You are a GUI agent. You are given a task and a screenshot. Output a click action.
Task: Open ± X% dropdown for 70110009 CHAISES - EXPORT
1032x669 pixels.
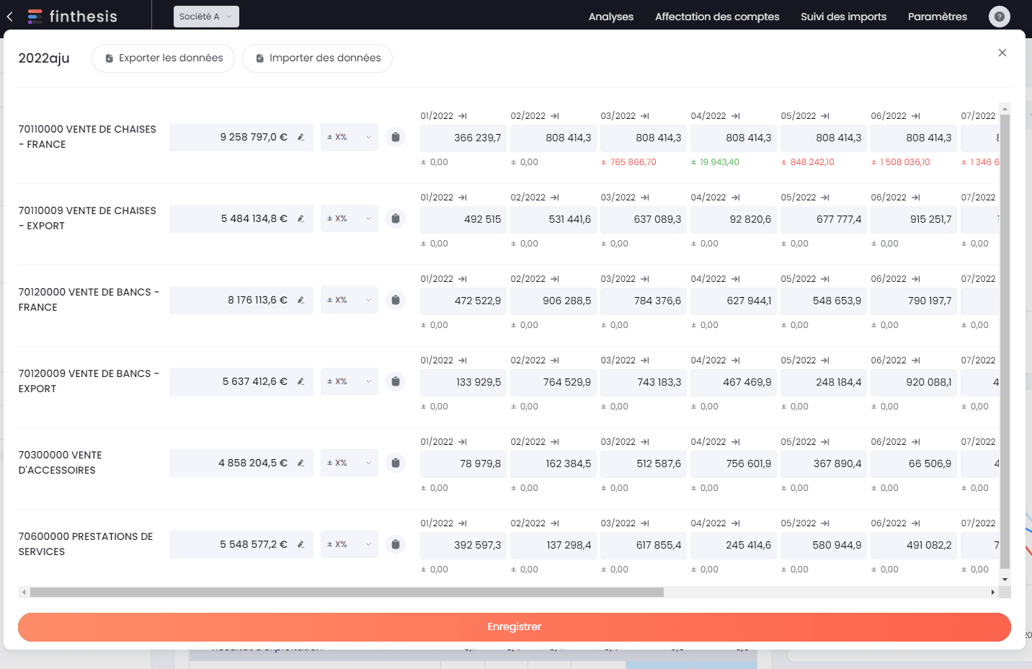[x=350, y=218]
